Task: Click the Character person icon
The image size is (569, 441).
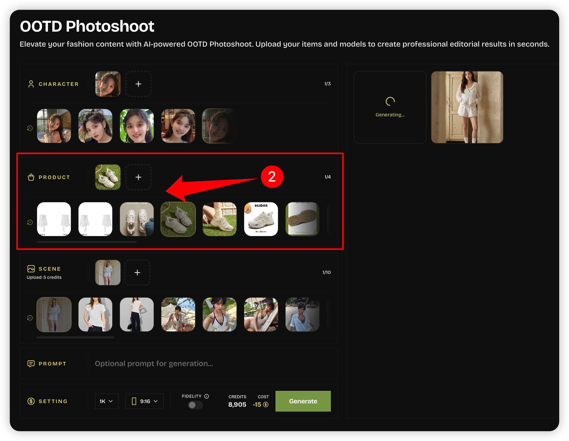Action: click(x=31, y=84)
